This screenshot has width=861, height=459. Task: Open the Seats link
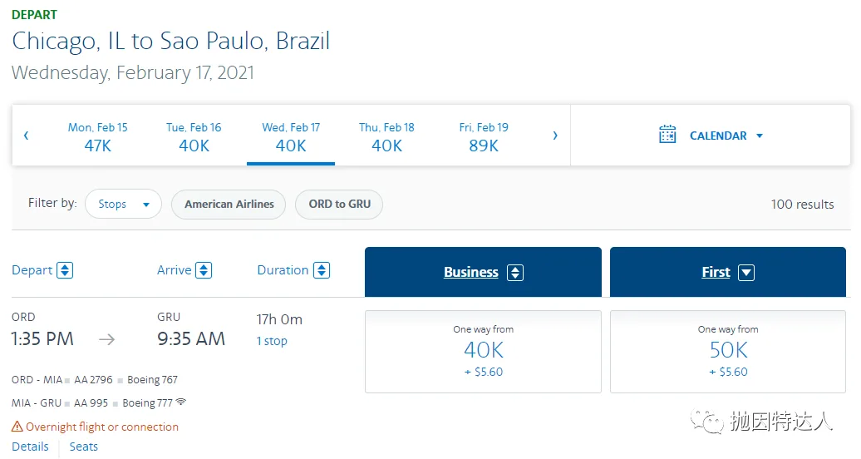(84, 447)
